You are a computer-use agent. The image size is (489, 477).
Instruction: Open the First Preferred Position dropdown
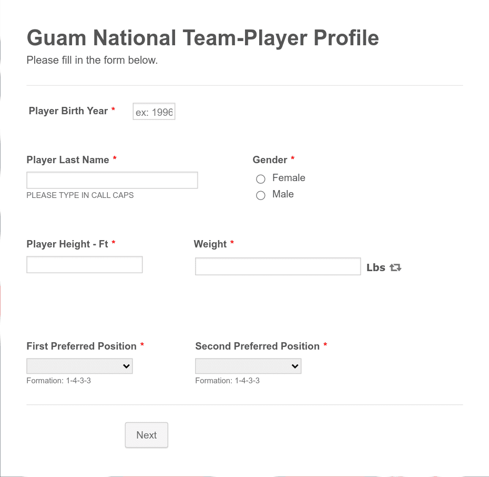[79, 366]
